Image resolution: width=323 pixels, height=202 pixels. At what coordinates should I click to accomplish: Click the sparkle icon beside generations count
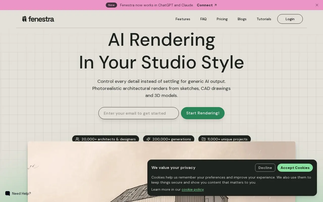[x=148, y=139]
